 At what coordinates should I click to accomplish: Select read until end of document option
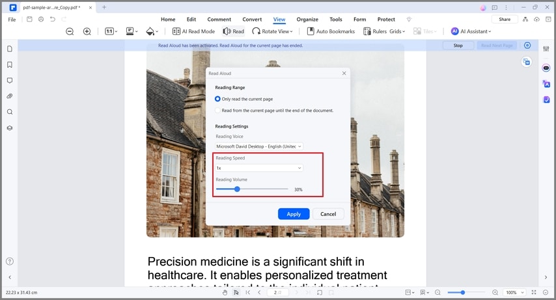pos(274,111)
